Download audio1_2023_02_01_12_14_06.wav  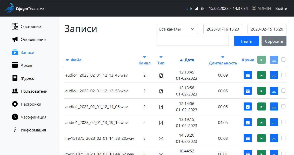(x=274, y=107)
